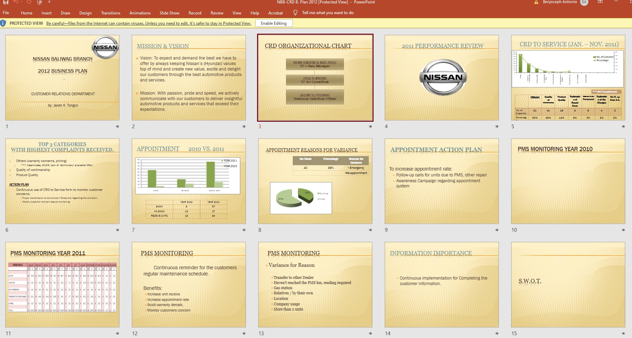
Task: Click the PROTECTED VIEW label
Action: [26, 23]
